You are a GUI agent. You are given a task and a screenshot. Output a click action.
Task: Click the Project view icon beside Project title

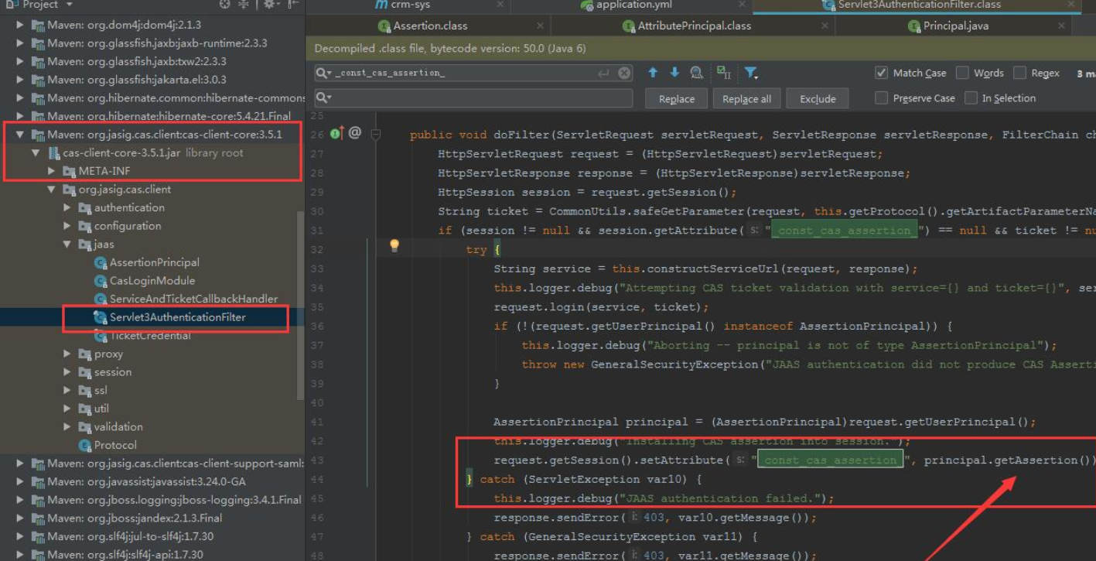click(x=11, y=5)
